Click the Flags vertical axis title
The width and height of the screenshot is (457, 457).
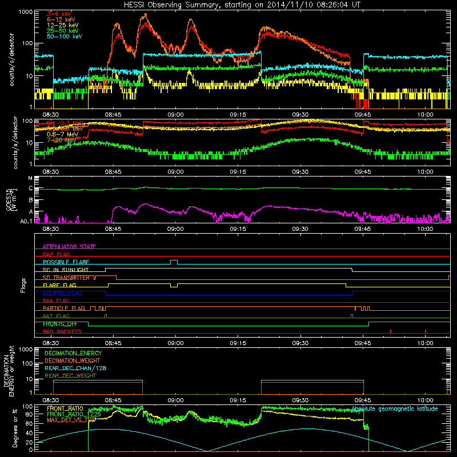pos(23,285)
